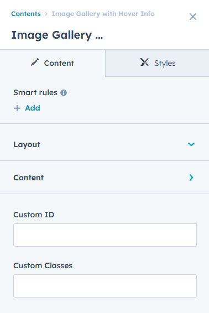Click the brush icon on Styles tab
Image resolution: width=209 pixels, height=313 pixels.
[x=144, y=62]
